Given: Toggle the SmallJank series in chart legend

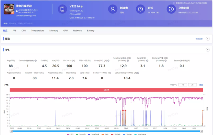Looking at the screenshot, I should tap(93, 134).
